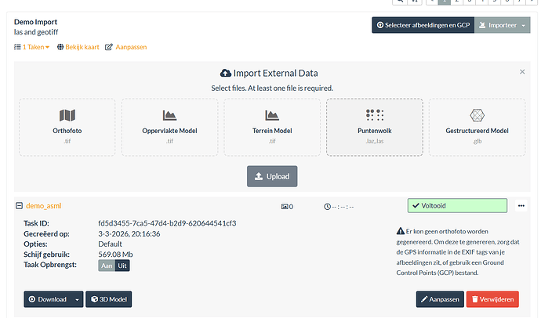The image size is (541, 318).
Task: Expand the 1 Taken dropdown
Action: 32,47
